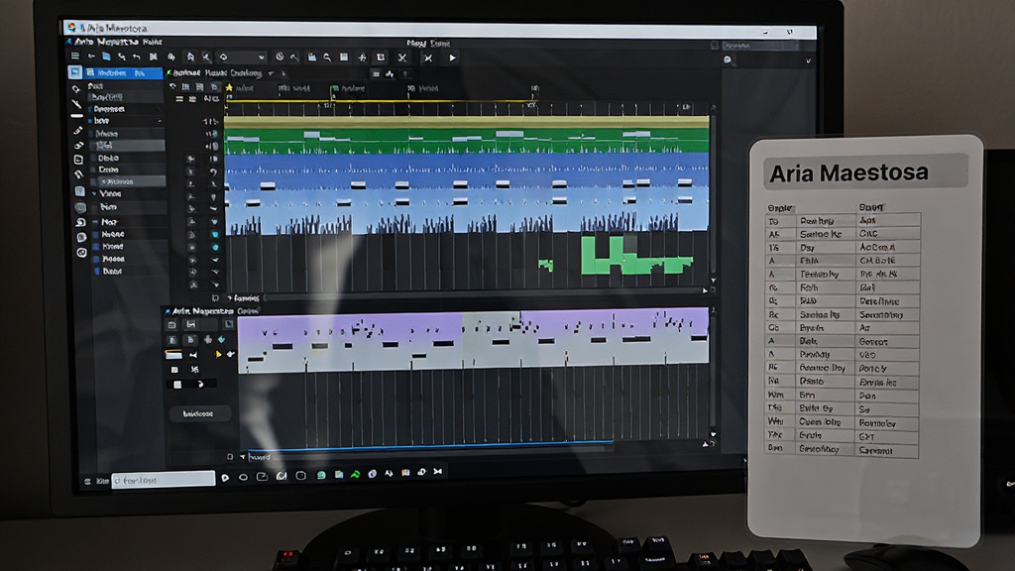Select the highlighted blue tool atop the left sidebar
This screenshot has width=1015, height=571.
pyautogui.click(x=75, y=71)
